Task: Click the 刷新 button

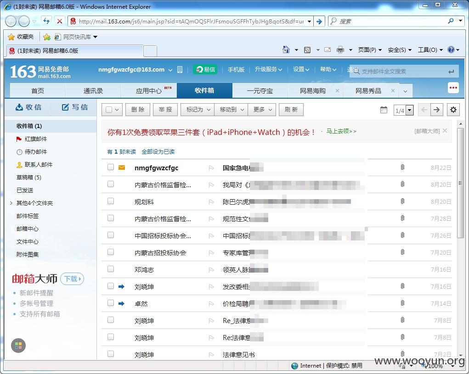Action: 291,110
